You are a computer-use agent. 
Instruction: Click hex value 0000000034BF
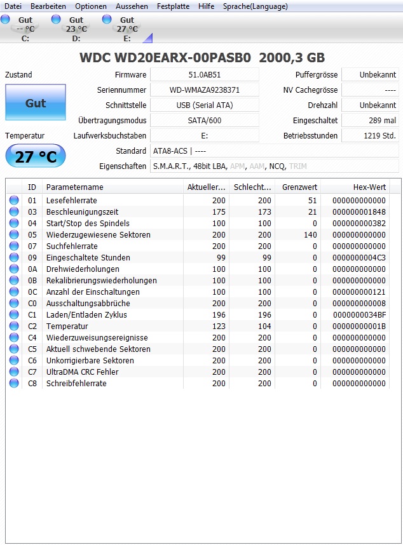359,315
